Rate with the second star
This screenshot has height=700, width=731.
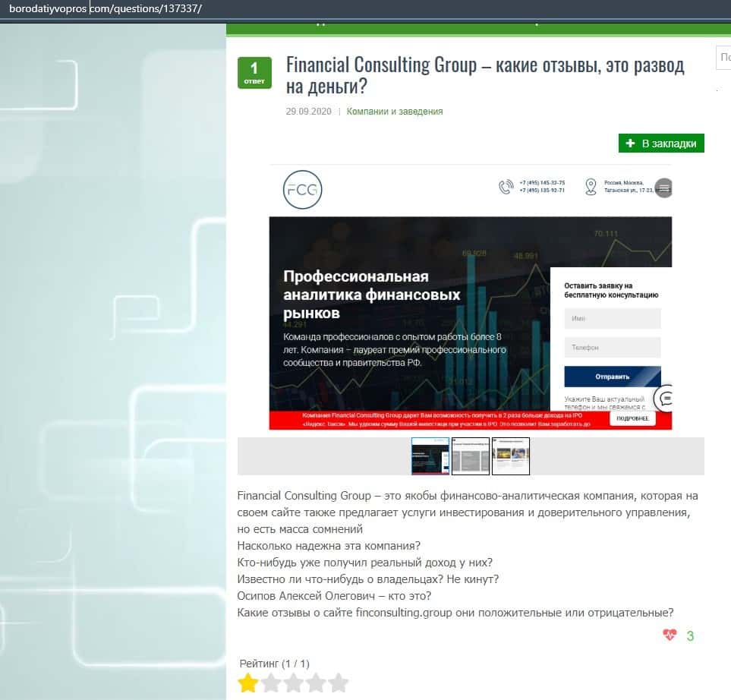point(271,683)
